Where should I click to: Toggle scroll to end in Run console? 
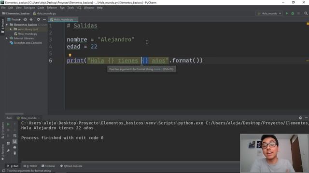click(15, 141)
